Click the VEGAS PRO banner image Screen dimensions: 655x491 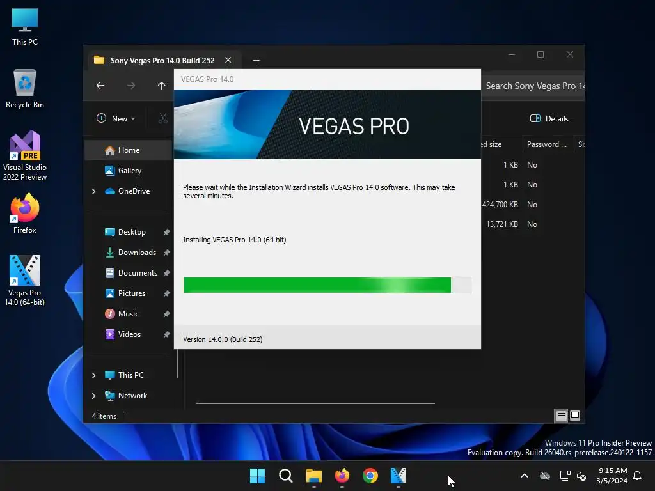pos(327,125)
